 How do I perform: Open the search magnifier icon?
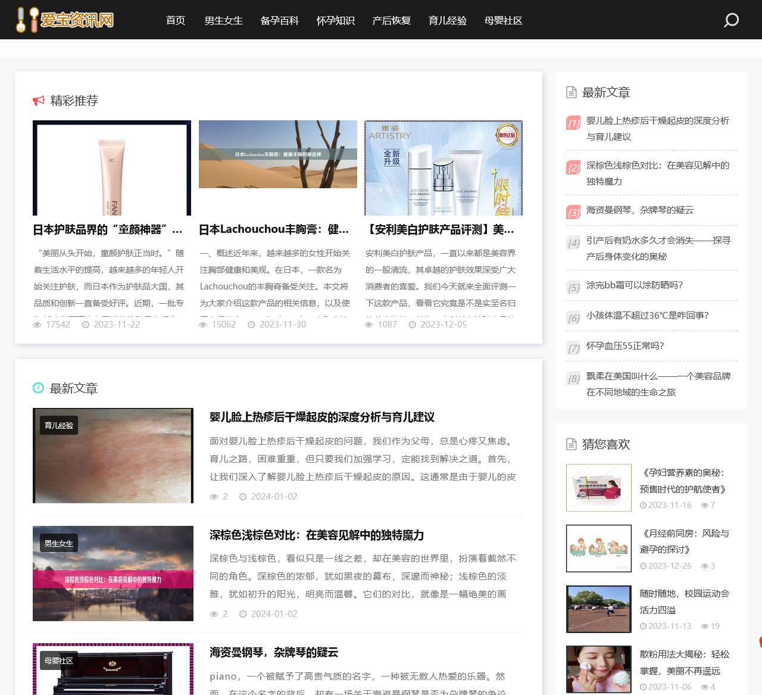pyautogui.click(x=730, y=20)
